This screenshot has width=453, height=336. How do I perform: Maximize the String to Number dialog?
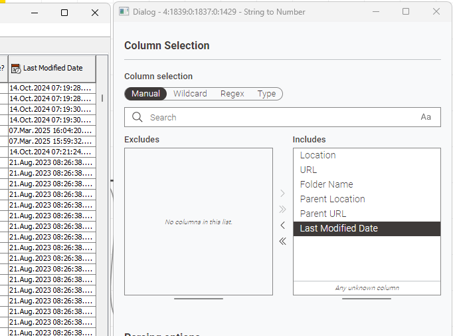tap(406, 12)
